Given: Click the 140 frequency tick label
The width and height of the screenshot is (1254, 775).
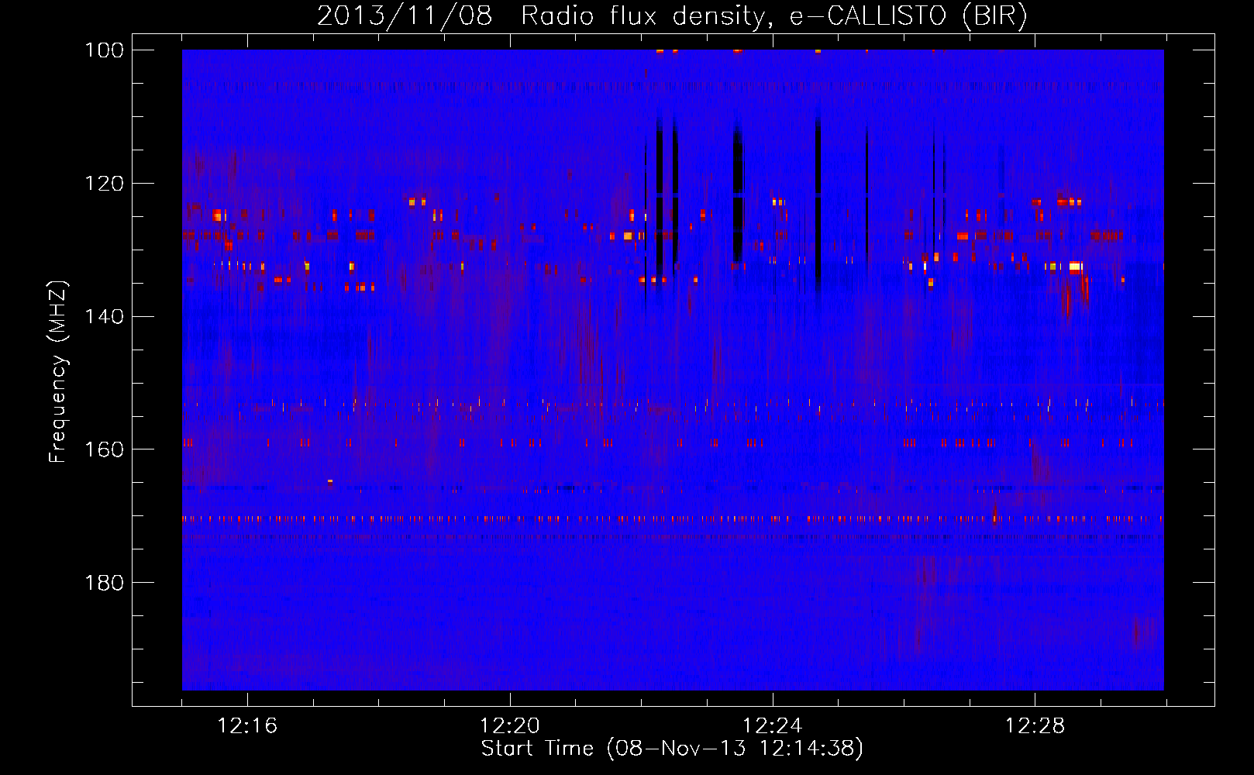Looking at the screenshot, I should point(103,317).
